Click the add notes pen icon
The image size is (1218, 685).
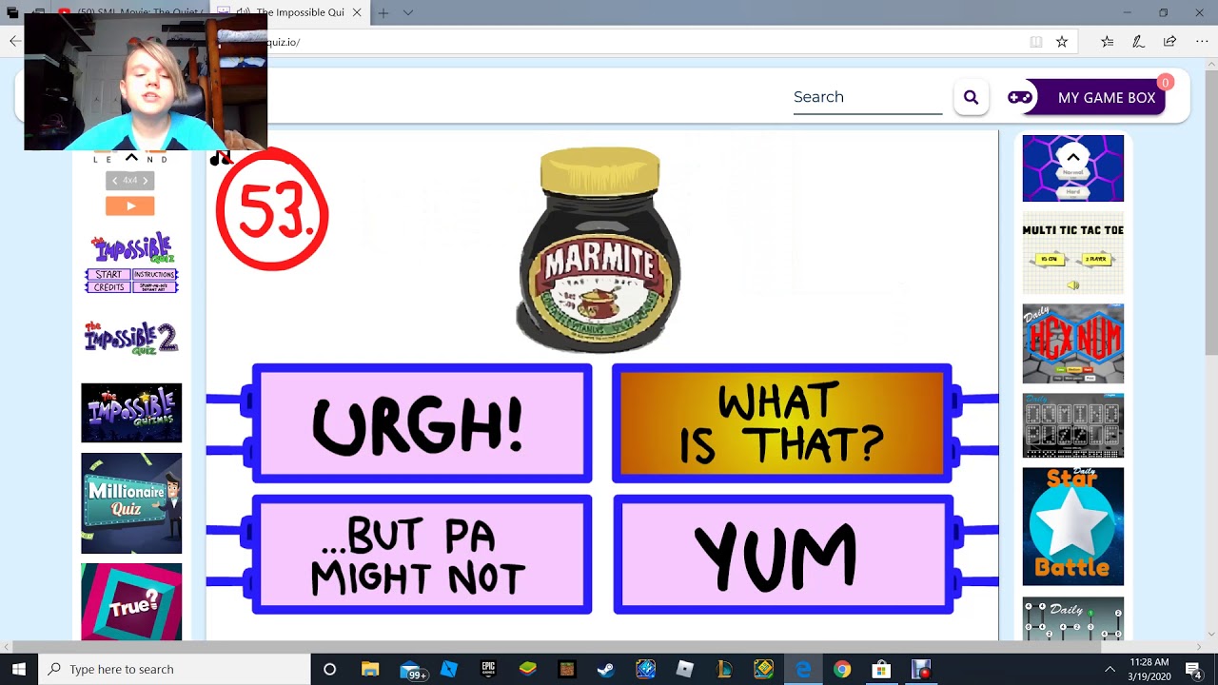1138,42
